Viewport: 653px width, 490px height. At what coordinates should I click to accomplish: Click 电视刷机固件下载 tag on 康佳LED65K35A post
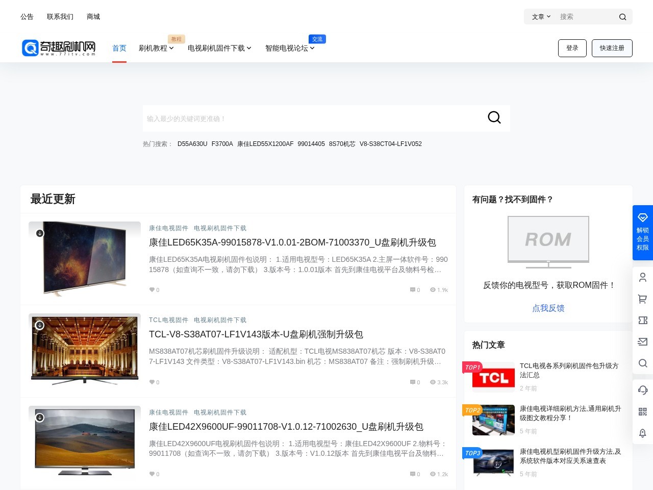220,228
